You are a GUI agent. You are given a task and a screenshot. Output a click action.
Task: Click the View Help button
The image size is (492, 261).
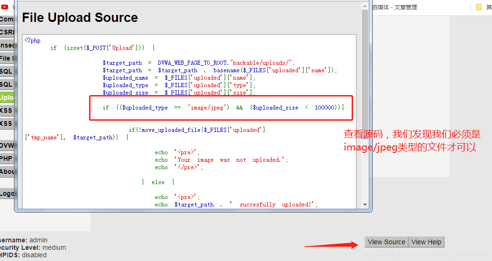coord(426,242)
